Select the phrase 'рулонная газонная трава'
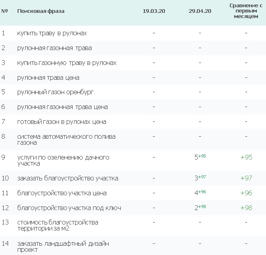The height and width of the screenshot is (255, 266). (x=54, y=48)
